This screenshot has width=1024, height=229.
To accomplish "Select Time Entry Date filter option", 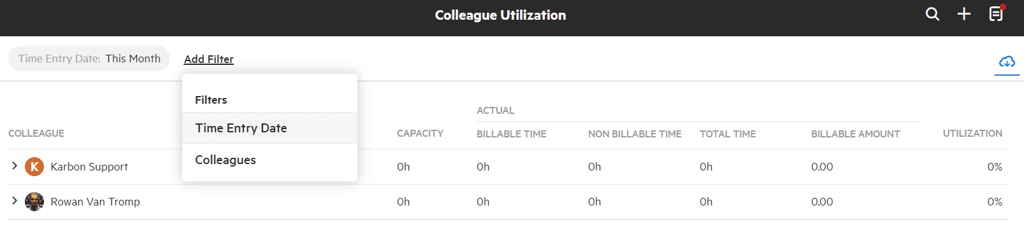I will tap(270, 128).
